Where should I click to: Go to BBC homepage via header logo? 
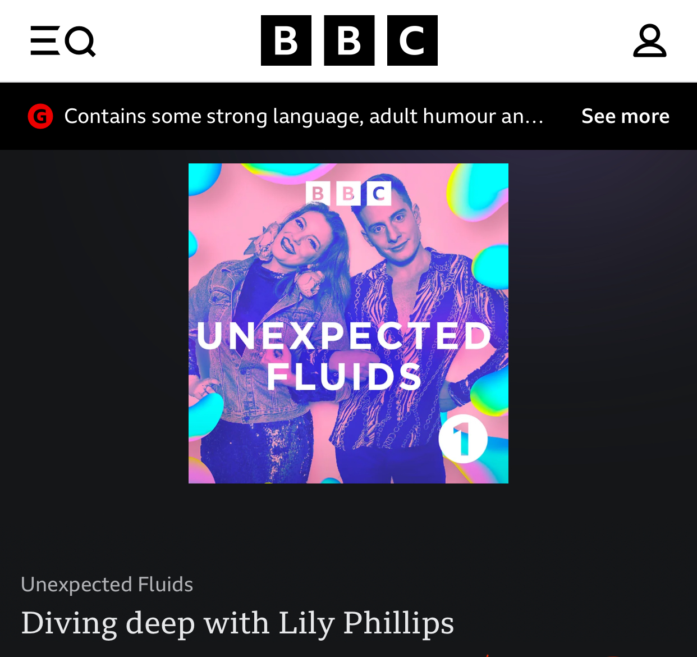pos(349,40)
